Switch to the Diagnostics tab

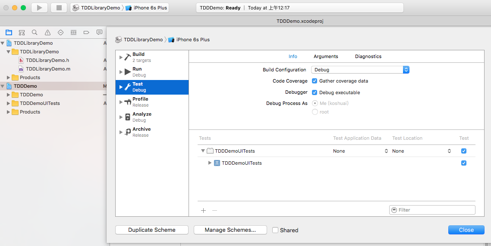click(368, 56)
